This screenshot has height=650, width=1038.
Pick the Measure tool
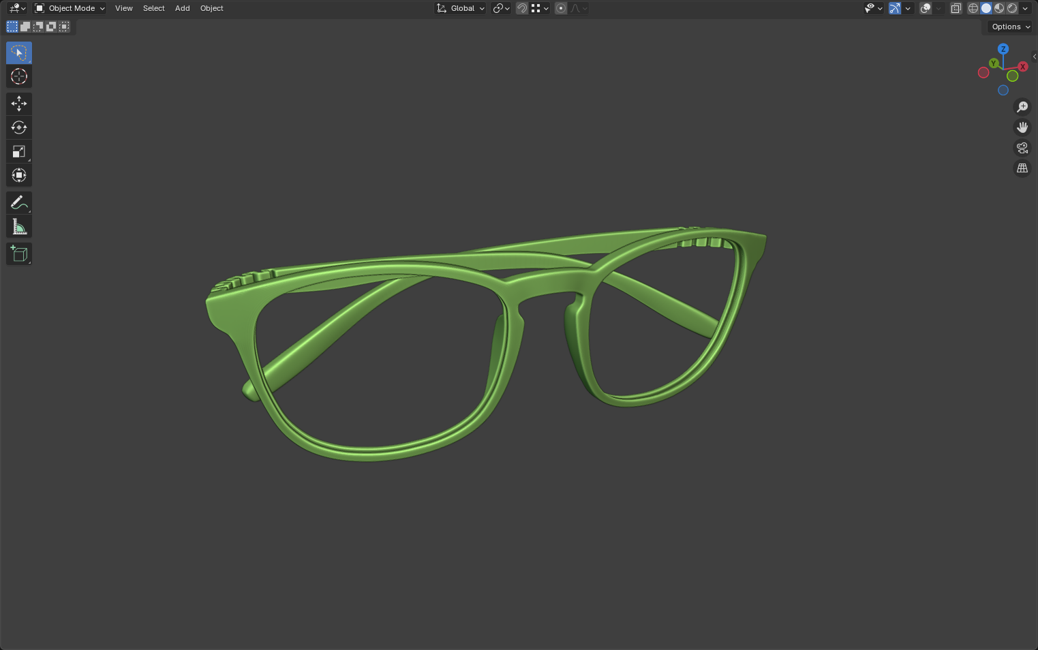pos(18,226)
